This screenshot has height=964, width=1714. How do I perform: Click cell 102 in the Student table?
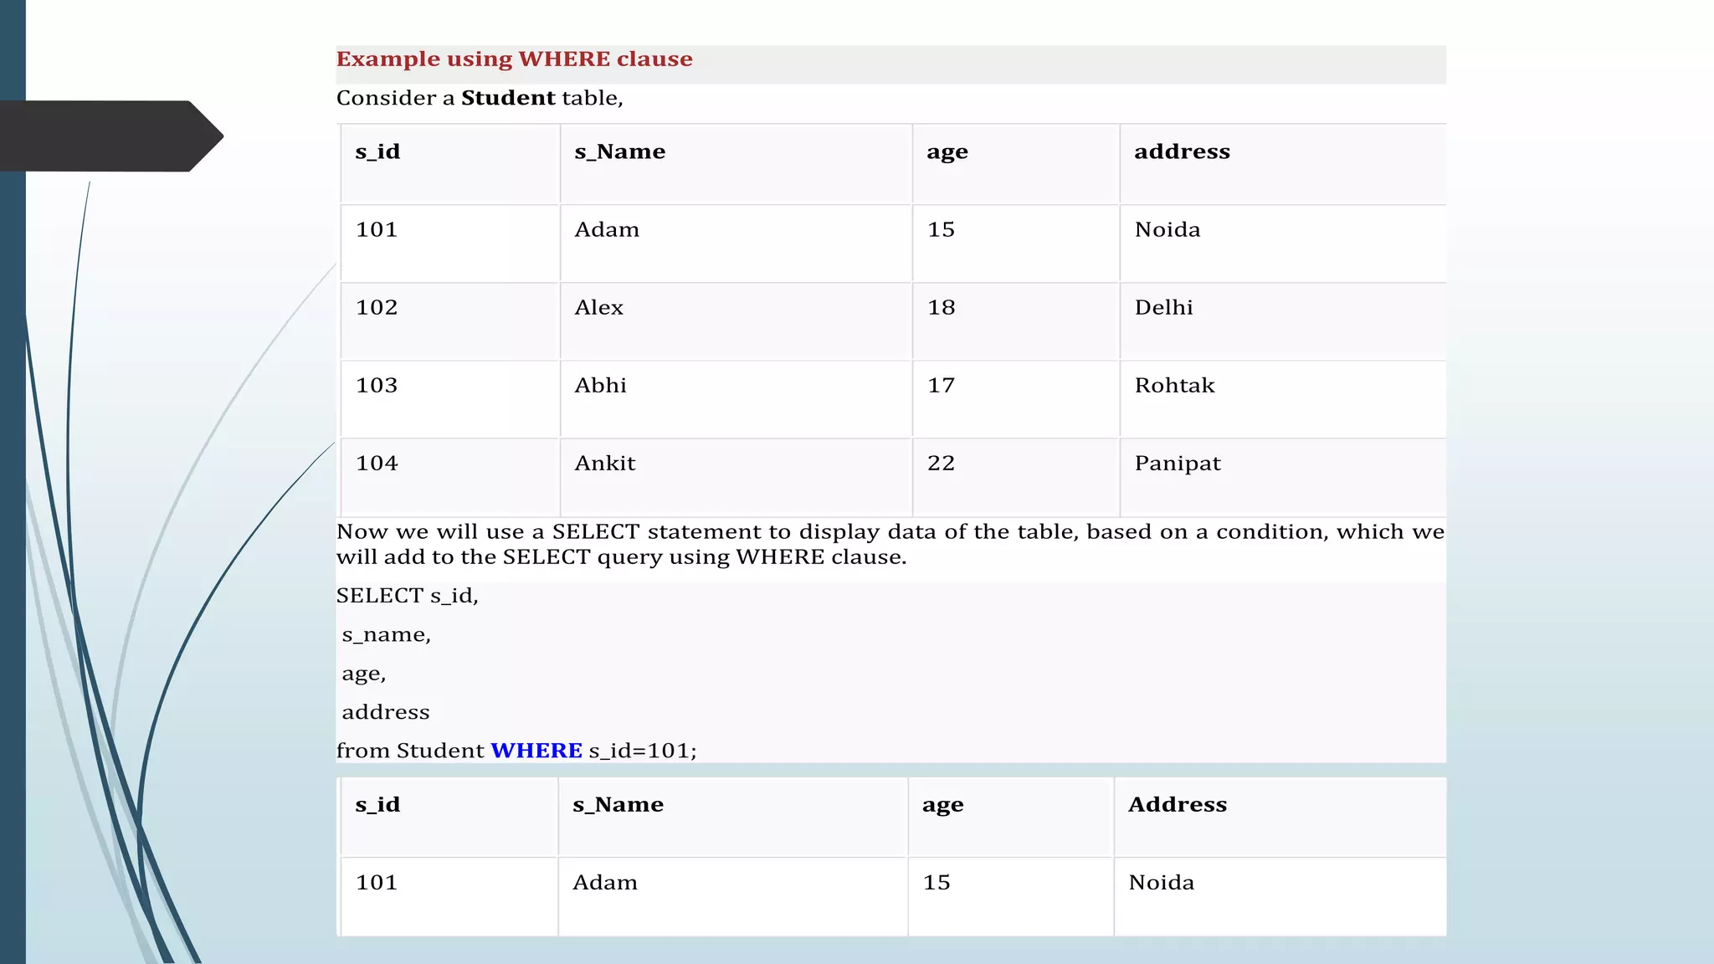point(377,307)
